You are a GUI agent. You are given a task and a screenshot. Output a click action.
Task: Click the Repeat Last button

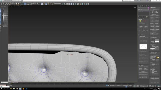[x=155, y=9]
